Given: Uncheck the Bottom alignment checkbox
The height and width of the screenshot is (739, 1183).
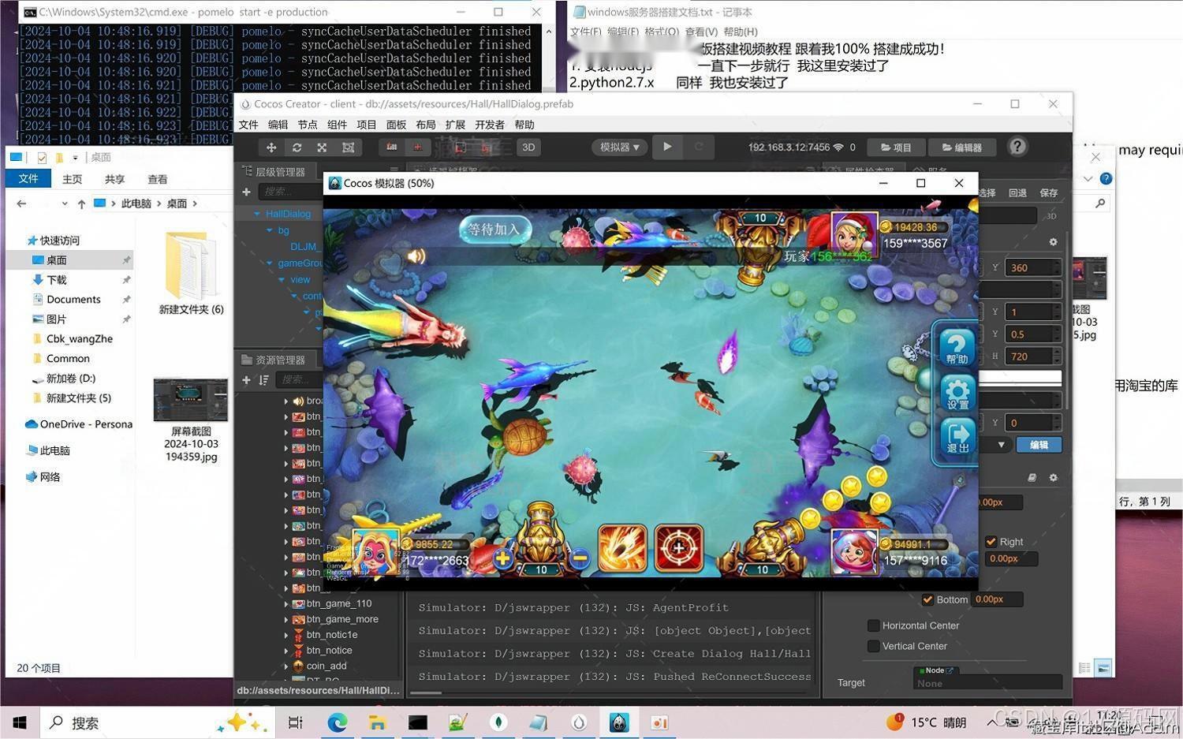Looking at the screenshot, I should (928, 599).
